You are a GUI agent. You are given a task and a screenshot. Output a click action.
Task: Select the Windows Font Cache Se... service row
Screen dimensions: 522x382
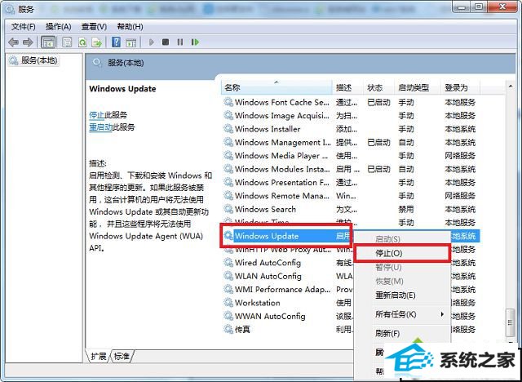(x=351, y=102)
